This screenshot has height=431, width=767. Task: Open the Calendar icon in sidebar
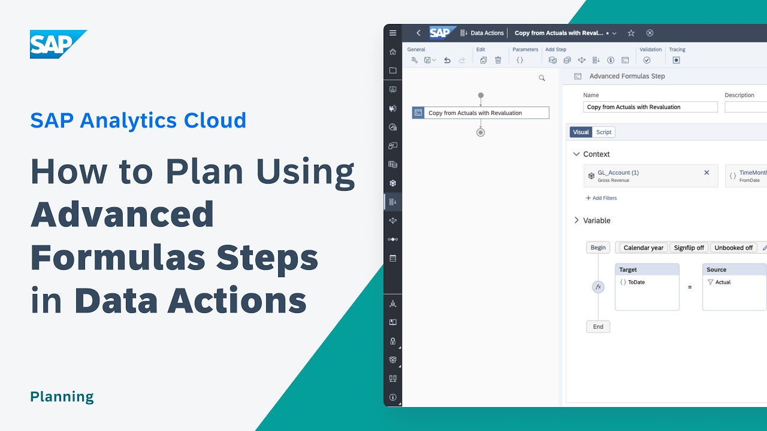[392, 258]
